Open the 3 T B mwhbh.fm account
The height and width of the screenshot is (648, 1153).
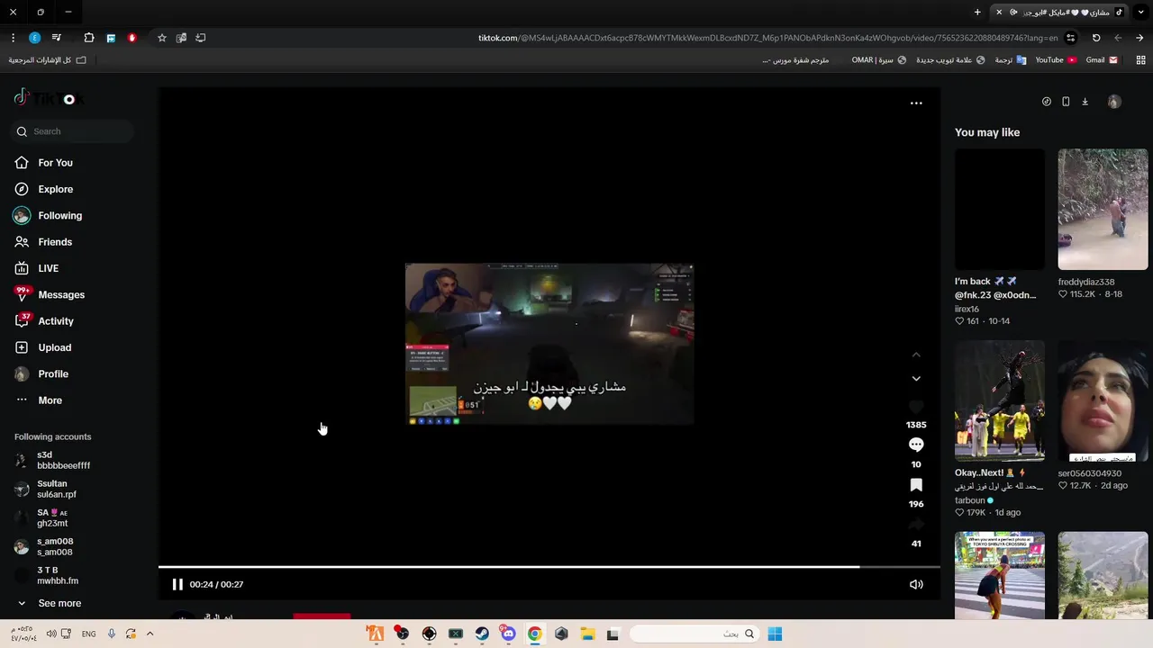click(x=47, y=575)
